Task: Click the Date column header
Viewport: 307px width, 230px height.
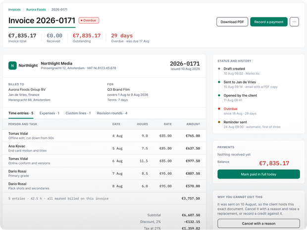Action: tap(116, 124)
